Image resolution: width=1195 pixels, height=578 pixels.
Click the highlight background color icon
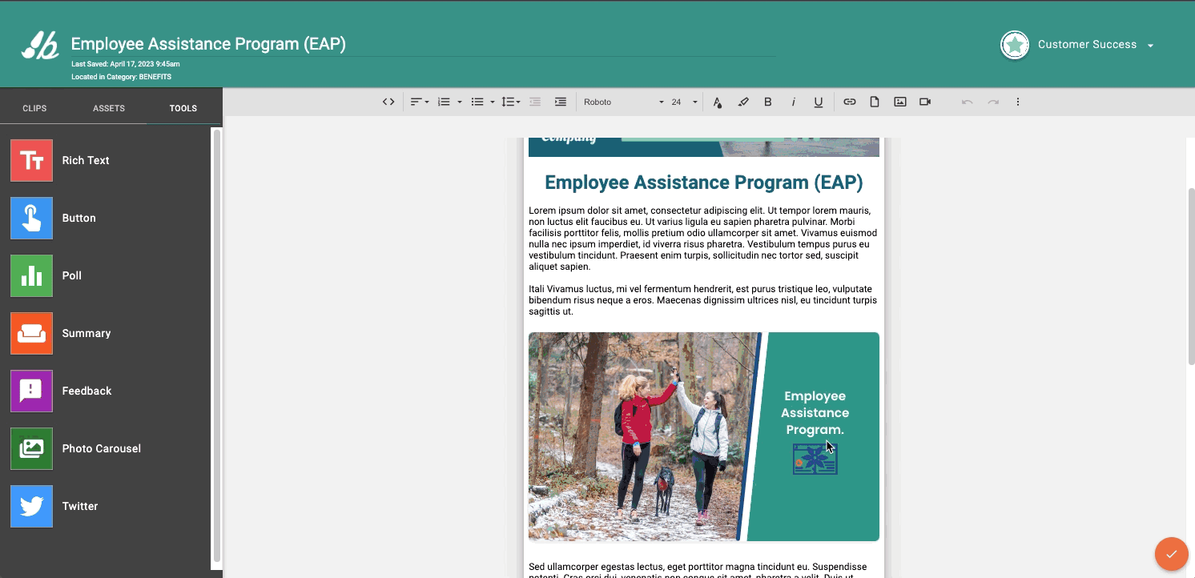tap(743, 102)
